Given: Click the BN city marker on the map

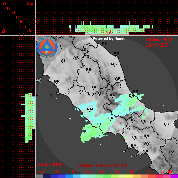Looking at the screenshot, I should [x=146, y=138].
